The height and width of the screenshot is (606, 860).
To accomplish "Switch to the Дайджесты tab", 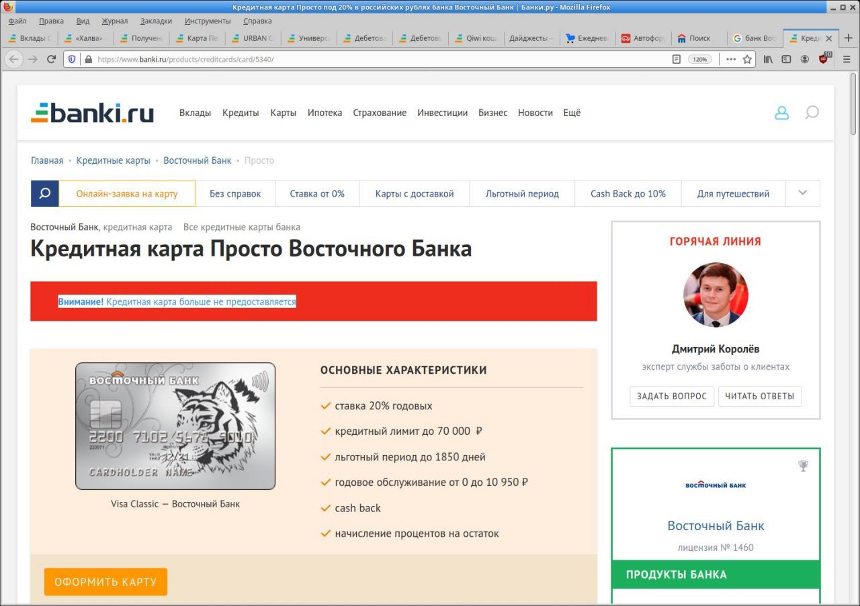I will (531, 38).
